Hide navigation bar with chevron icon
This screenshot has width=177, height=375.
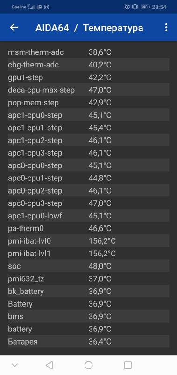pyautogui.click(x=15, y=365)
